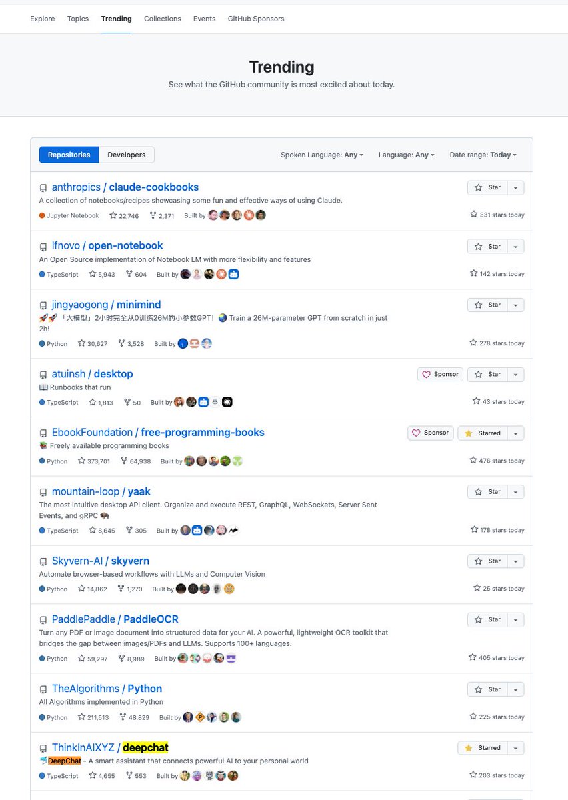Star the atuinsh desktop repository

[487, 374]
